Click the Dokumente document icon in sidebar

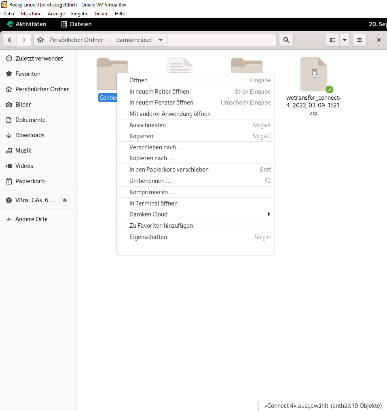pos(9,120)
